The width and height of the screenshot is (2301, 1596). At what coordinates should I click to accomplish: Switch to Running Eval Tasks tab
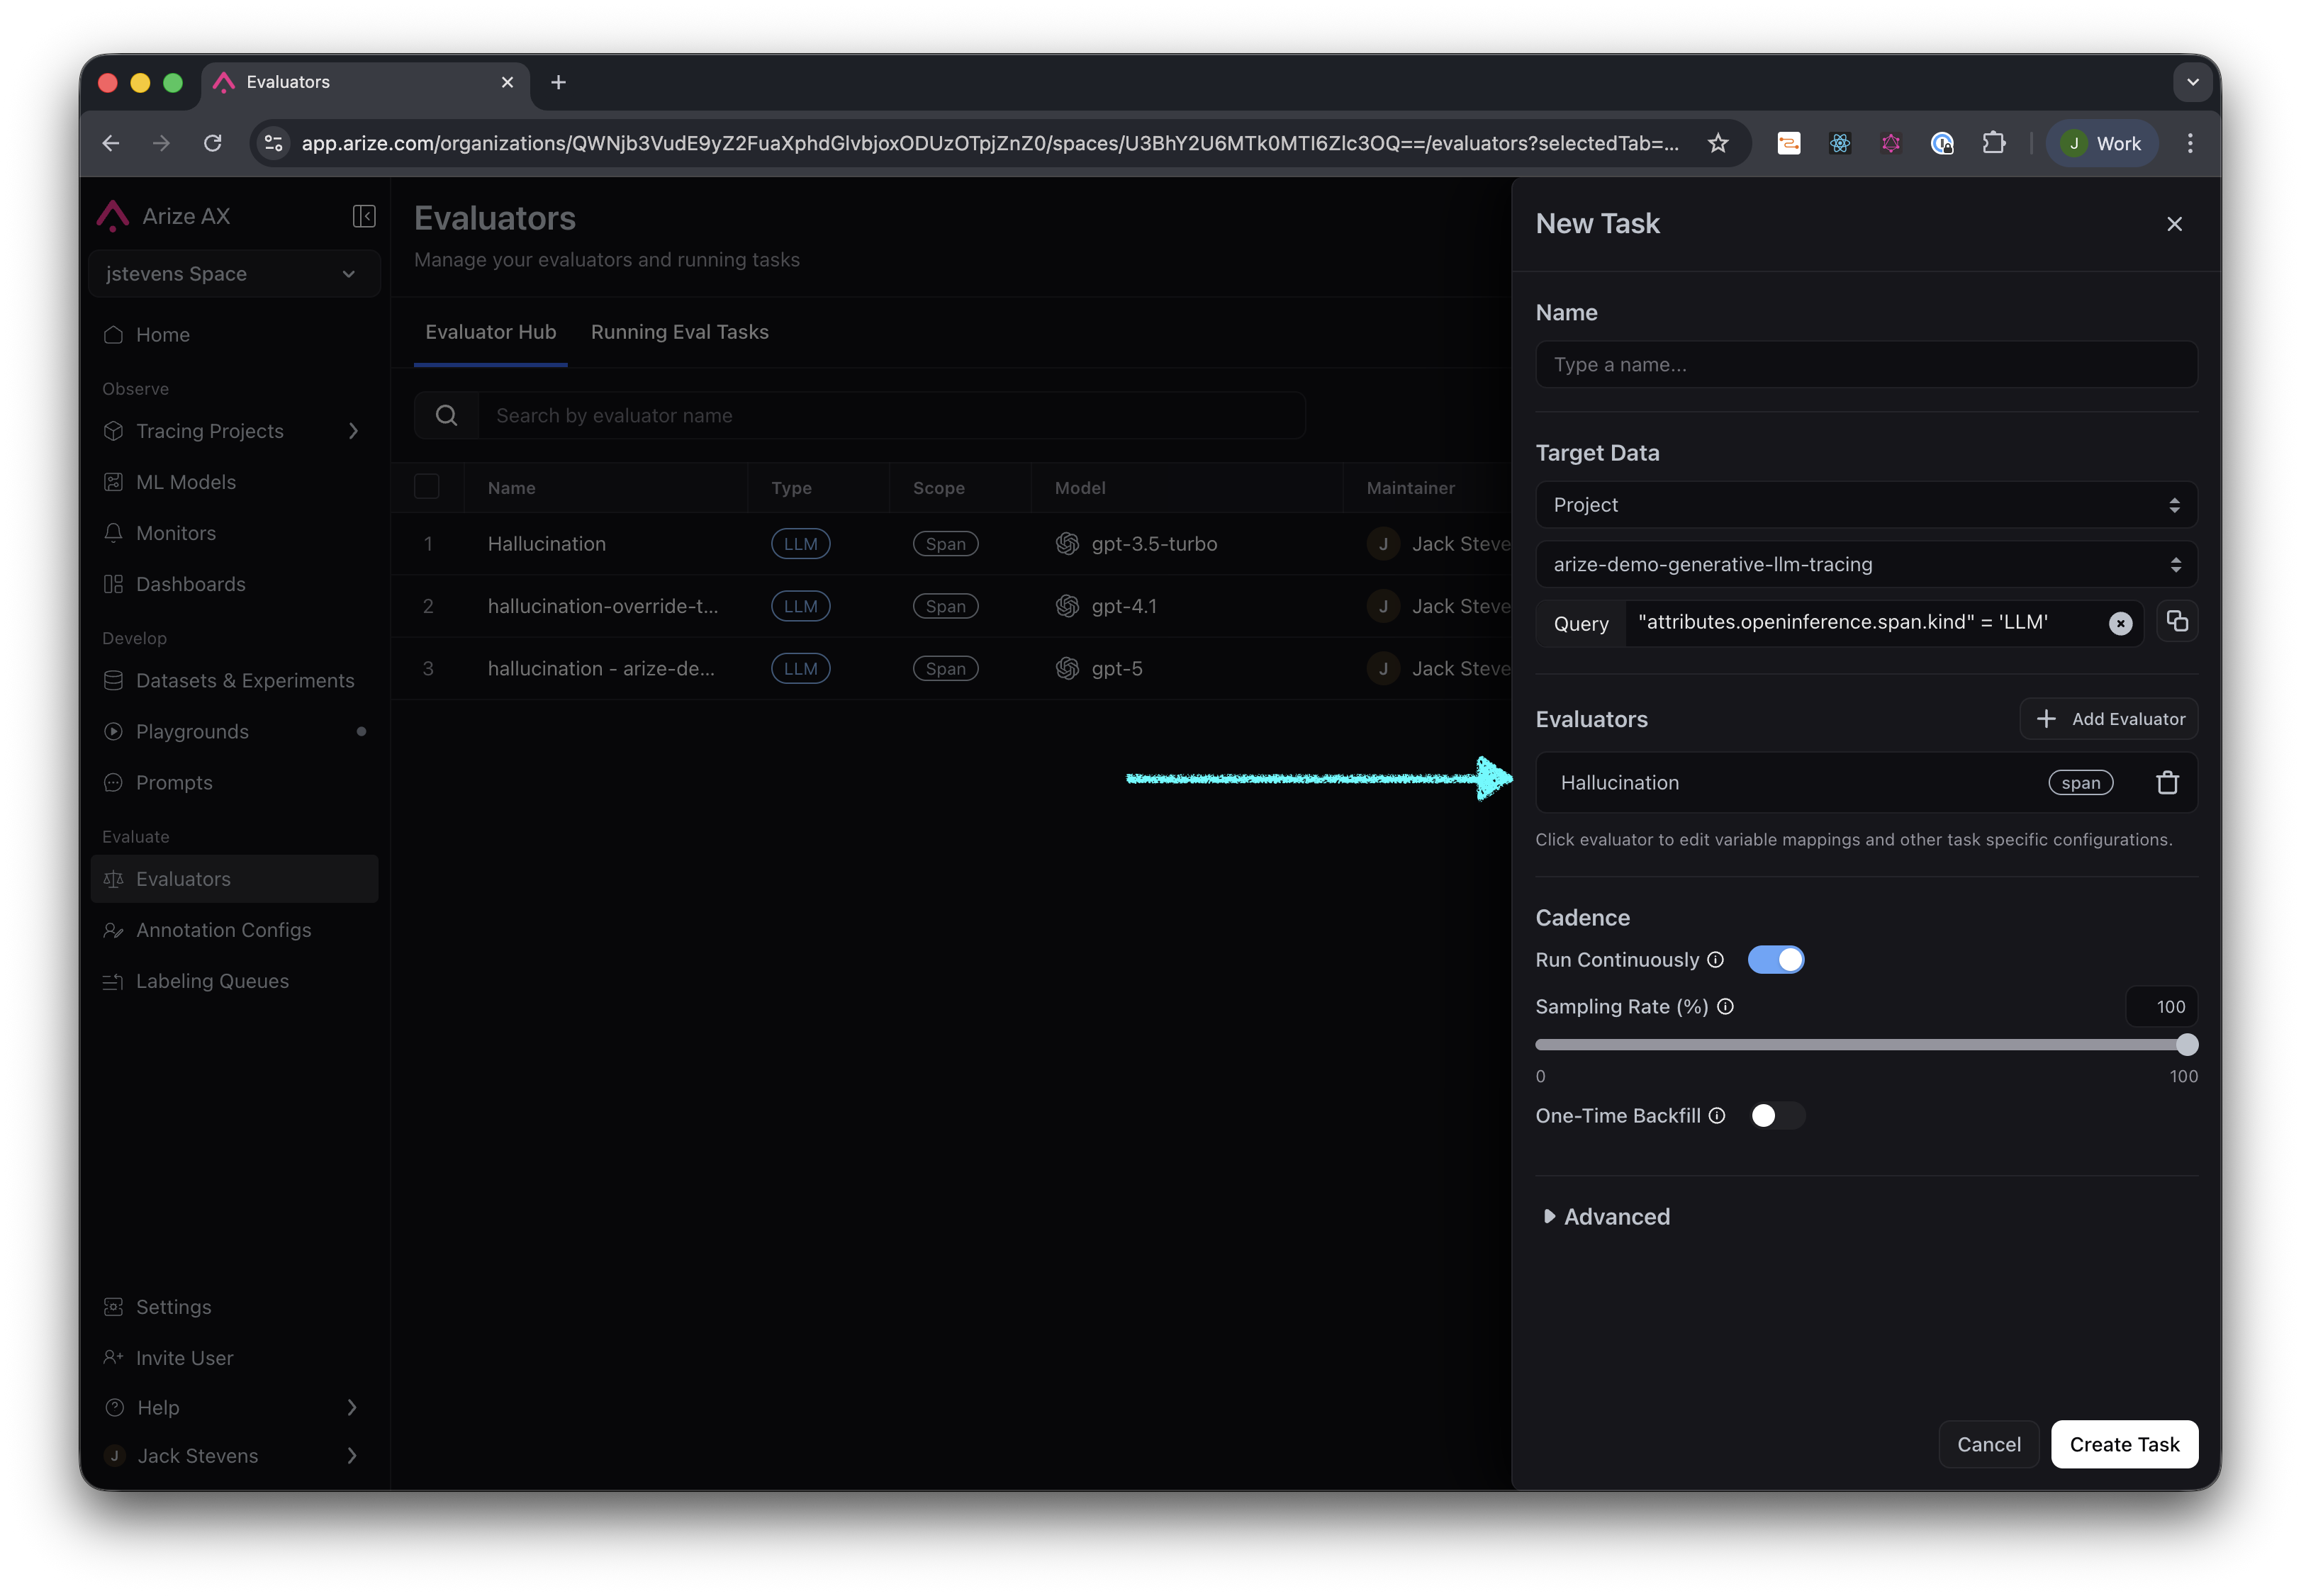click(x=679, y=332)
